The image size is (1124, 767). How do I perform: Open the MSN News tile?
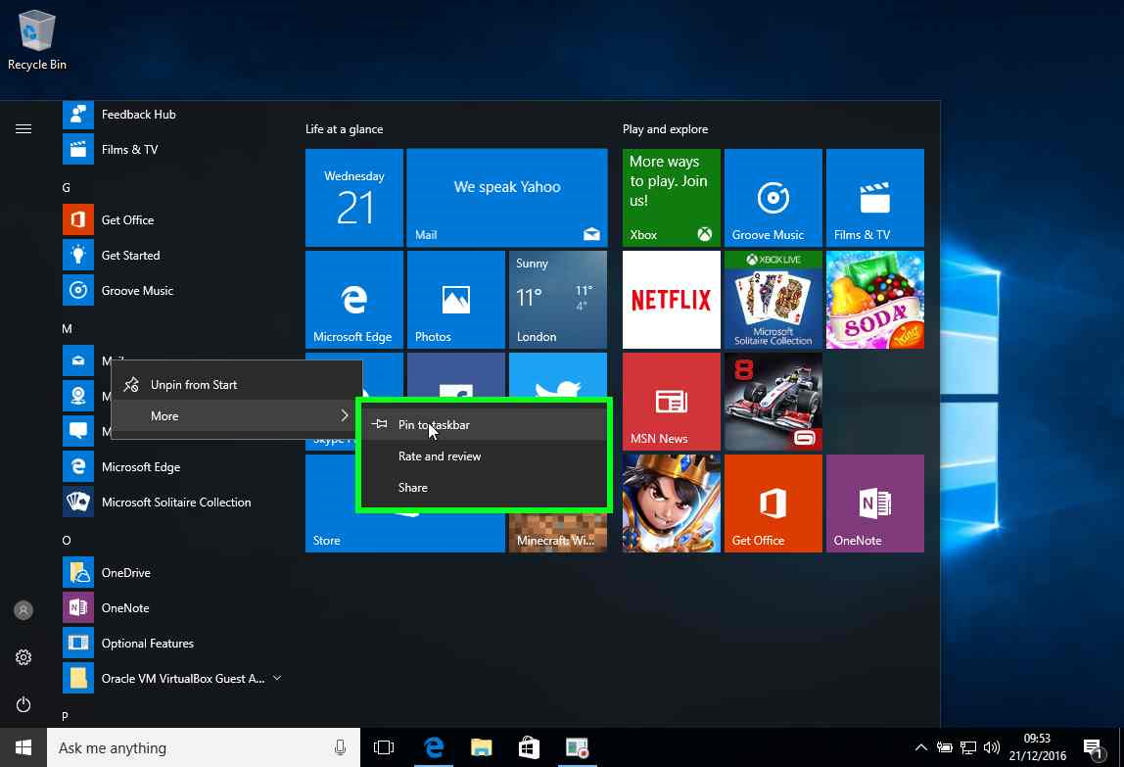click(671, 402)
